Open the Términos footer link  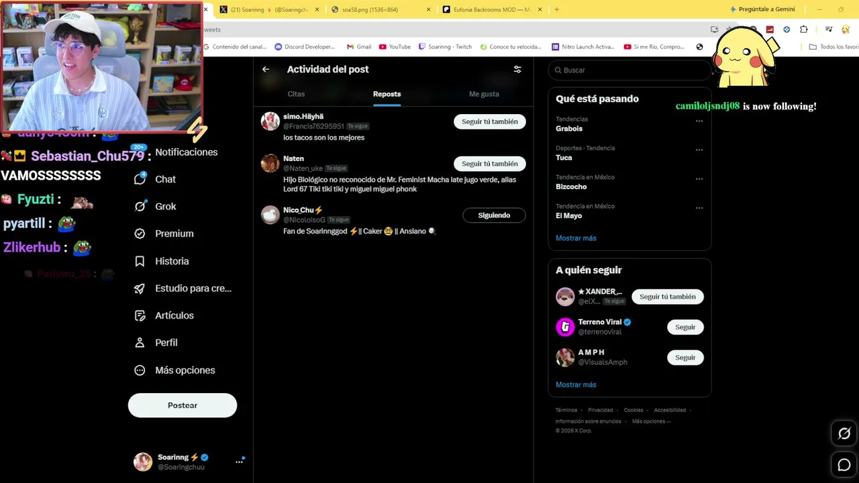(x=566, y=410)
